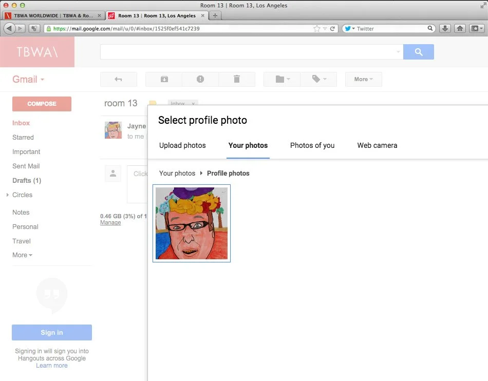
Task: Open the Gmail dropdown menu
Action: (x=27, y=79)
